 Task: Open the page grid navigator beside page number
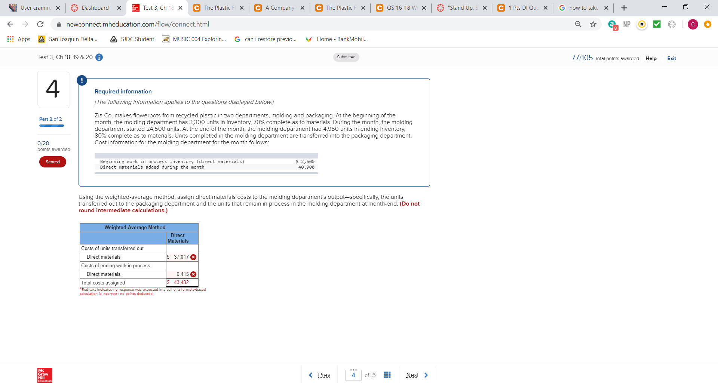[x=387, y=375]
